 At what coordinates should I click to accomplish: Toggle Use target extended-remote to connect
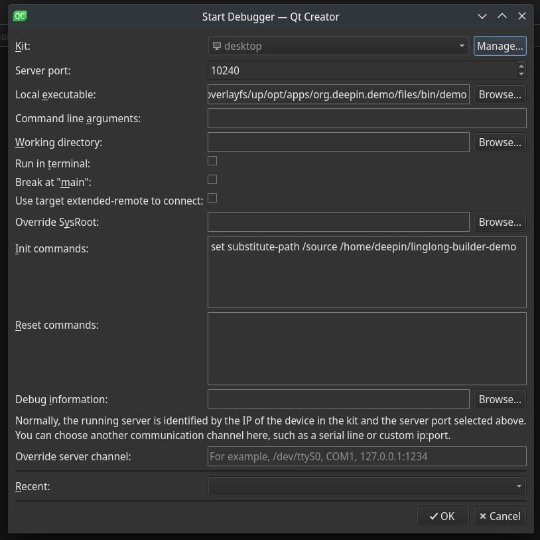[212, 198]
